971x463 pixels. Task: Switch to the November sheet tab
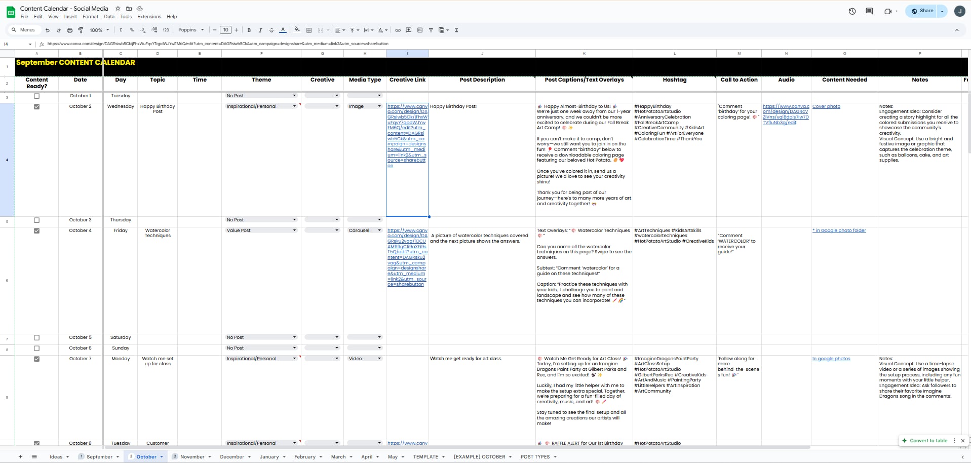(192, 457)
